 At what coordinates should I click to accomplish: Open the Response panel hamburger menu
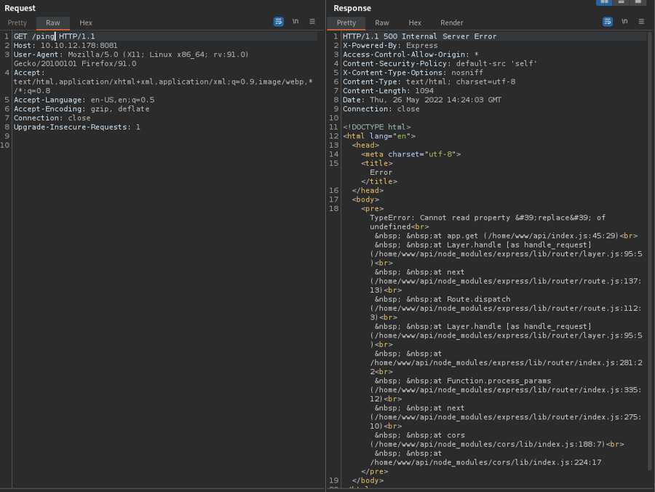click(x=641, y=22)
